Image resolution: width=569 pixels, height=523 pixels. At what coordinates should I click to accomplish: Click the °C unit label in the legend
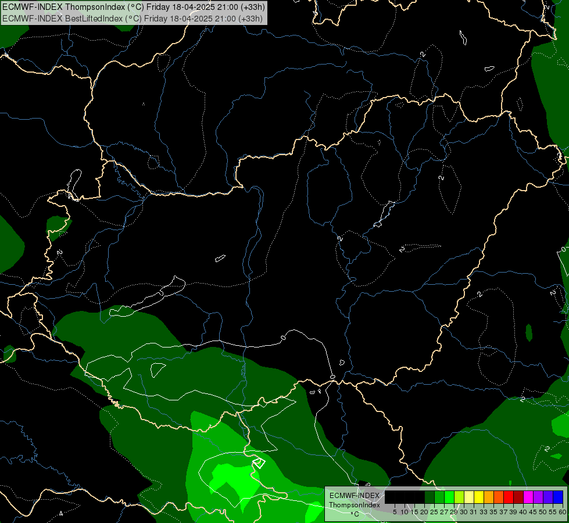coord(355,514)
